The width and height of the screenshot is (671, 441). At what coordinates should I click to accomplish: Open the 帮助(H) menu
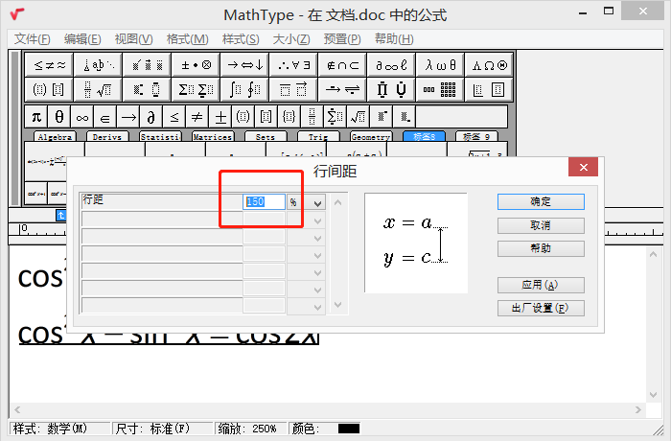click(x=394, y=39)
